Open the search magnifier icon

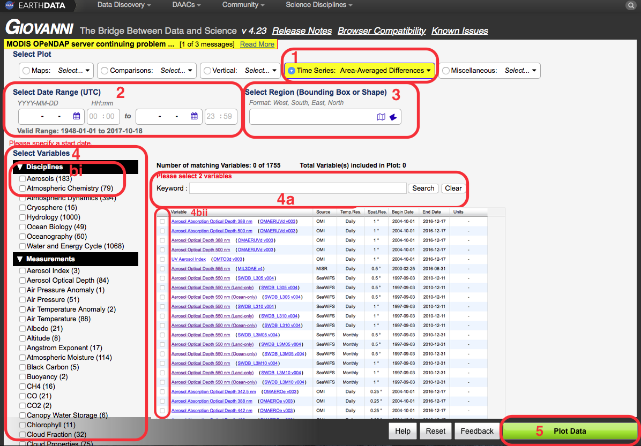(631, 5)
